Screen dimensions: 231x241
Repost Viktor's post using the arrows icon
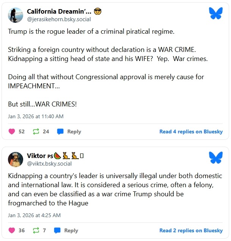point(36,230)
